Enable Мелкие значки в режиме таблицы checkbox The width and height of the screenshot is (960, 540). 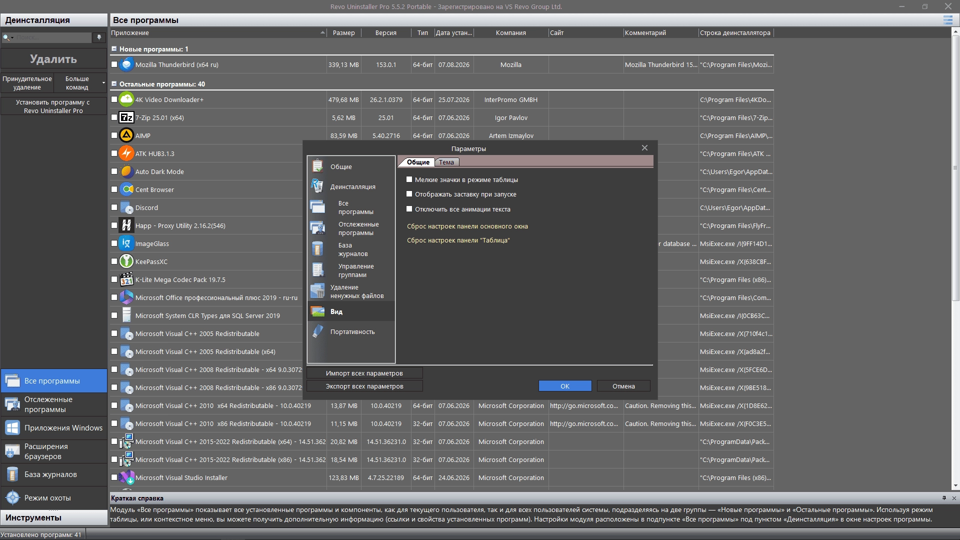(x=409, y=179)
